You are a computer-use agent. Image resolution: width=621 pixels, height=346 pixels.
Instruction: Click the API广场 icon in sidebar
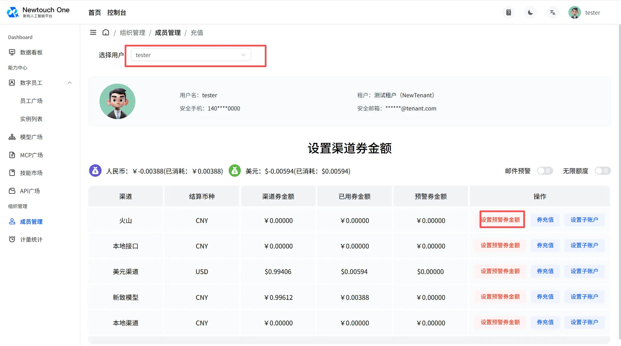click(12, 191)
